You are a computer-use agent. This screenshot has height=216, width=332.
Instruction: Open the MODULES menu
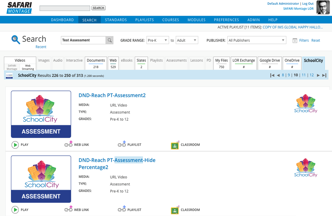[197, 20]
